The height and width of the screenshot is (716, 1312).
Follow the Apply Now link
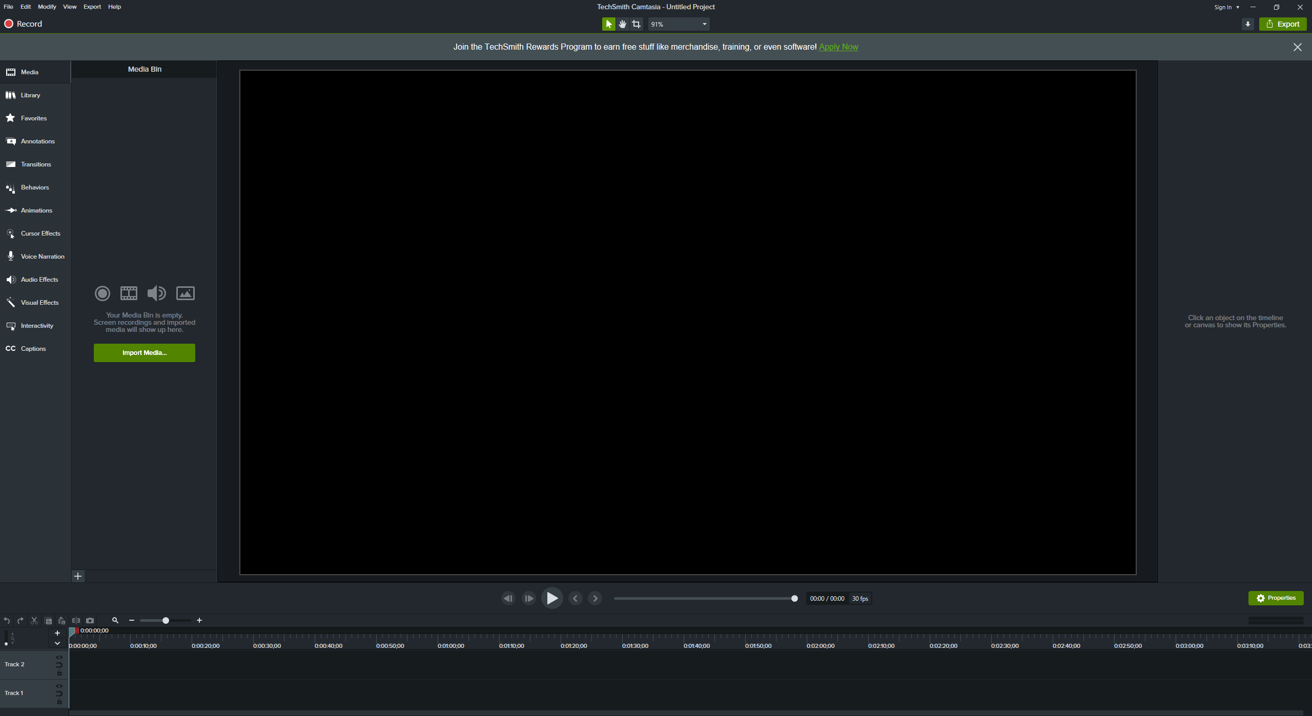tap(838, 47)
